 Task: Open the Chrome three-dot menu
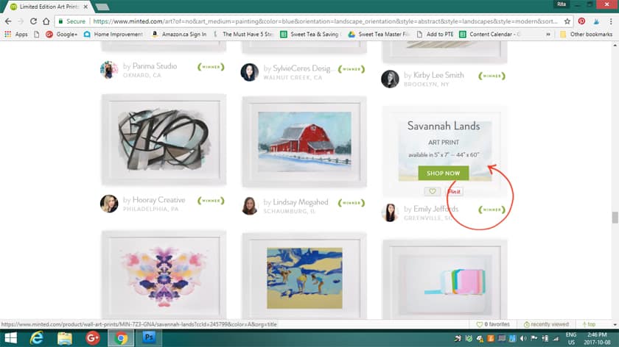click(x=611, y=21)
